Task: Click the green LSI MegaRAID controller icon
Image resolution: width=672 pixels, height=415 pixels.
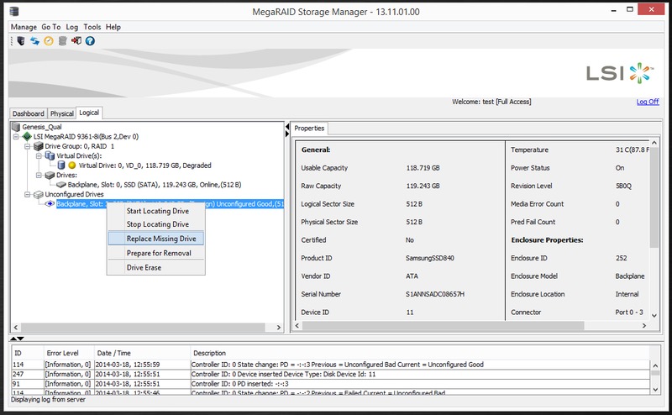Action: tap(27, 136)
